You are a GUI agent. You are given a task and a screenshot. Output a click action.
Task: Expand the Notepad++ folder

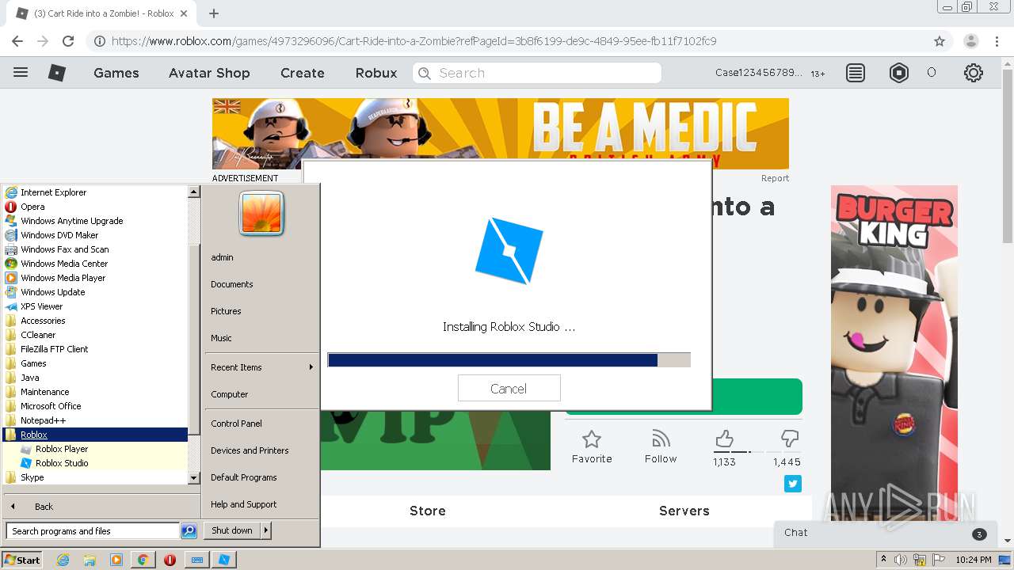tap(43, 420)
